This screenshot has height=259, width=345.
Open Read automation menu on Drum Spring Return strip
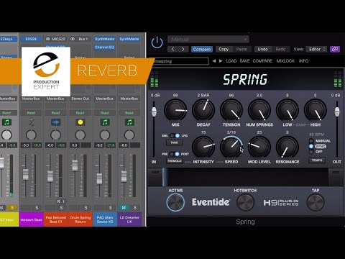(x=80, y=113)
